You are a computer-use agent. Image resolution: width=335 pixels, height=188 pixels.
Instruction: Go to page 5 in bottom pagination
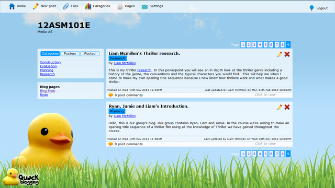265,154
